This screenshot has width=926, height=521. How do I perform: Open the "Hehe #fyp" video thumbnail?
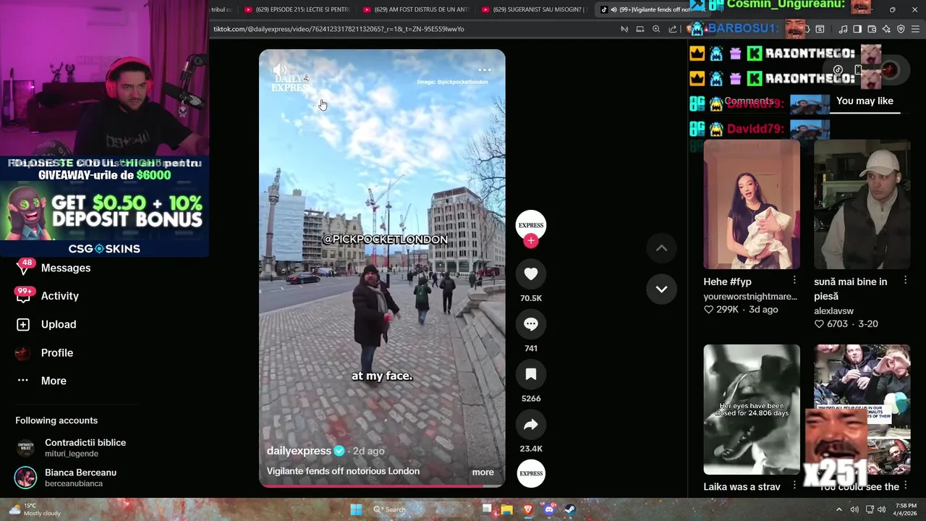click(752, 205)
